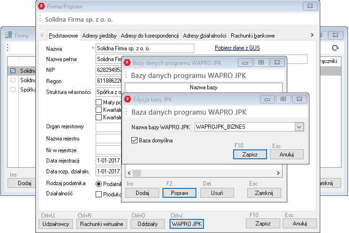349x233 pixels.
Task: Maximize the Edycja bazy JPK window
Action: (x=283, y=99)
